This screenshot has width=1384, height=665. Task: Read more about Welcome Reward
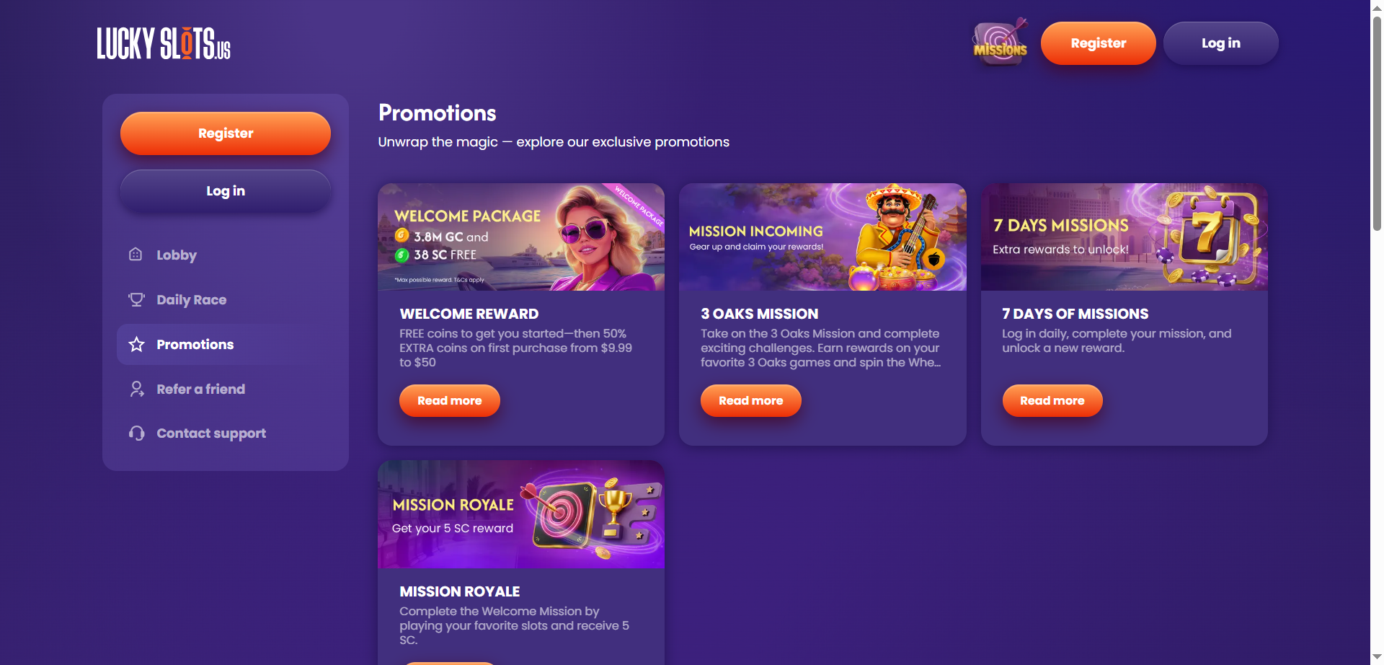pyautogui.click(x=449, y=400)
